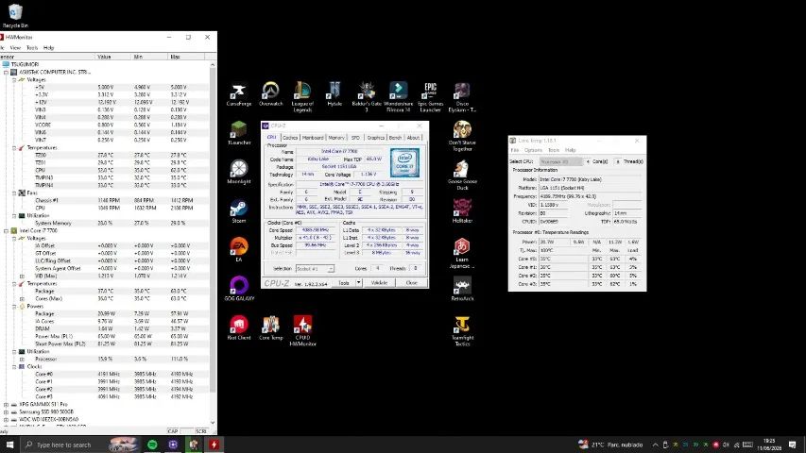Open the Steam desktop shortcut
Viewport: 806px width, 453px height.
click(x=238, y=211)
